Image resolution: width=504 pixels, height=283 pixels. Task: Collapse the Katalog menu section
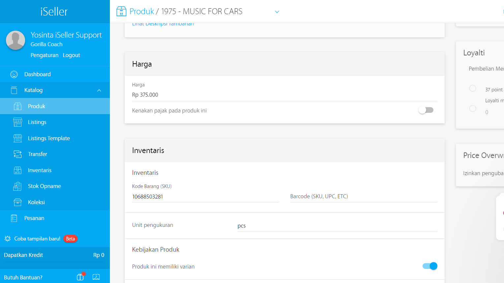pos(99,90)
